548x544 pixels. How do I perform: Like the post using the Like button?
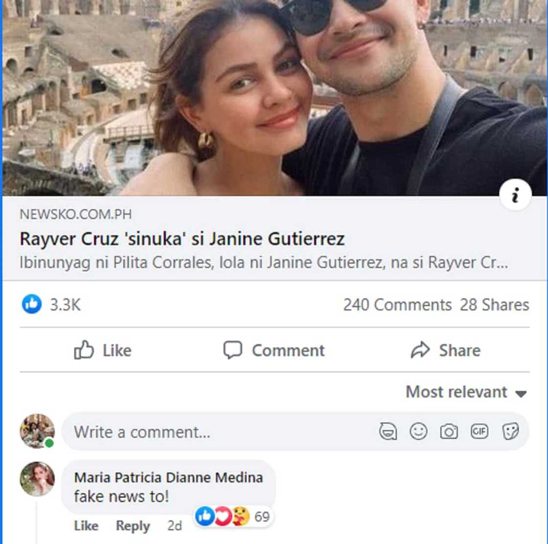(103, 350)
